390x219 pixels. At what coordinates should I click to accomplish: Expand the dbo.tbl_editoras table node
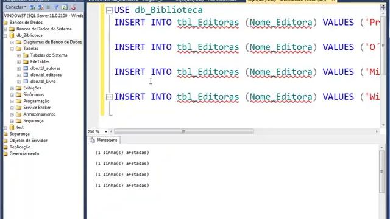coord(19,75)
